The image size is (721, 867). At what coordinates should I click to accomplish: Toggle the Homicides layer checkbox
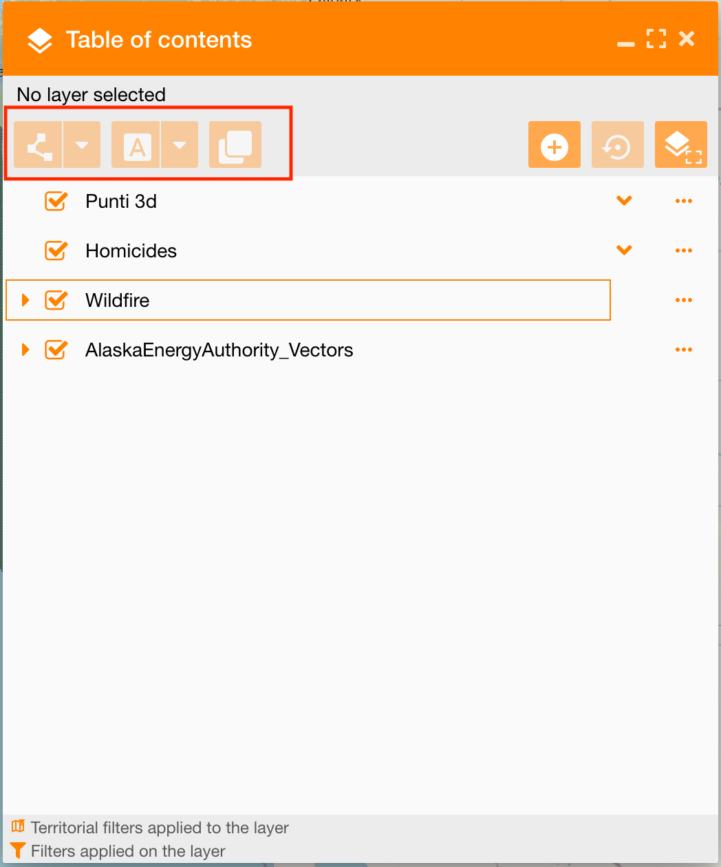[56, 250]
